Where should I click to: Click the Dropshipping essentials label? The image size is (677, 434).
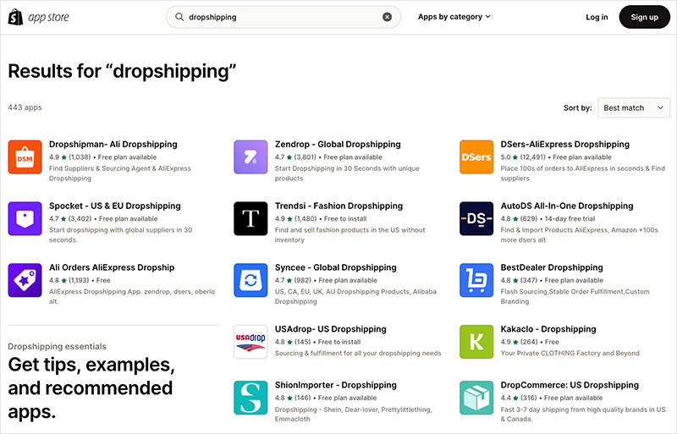[x=57, y=346]
